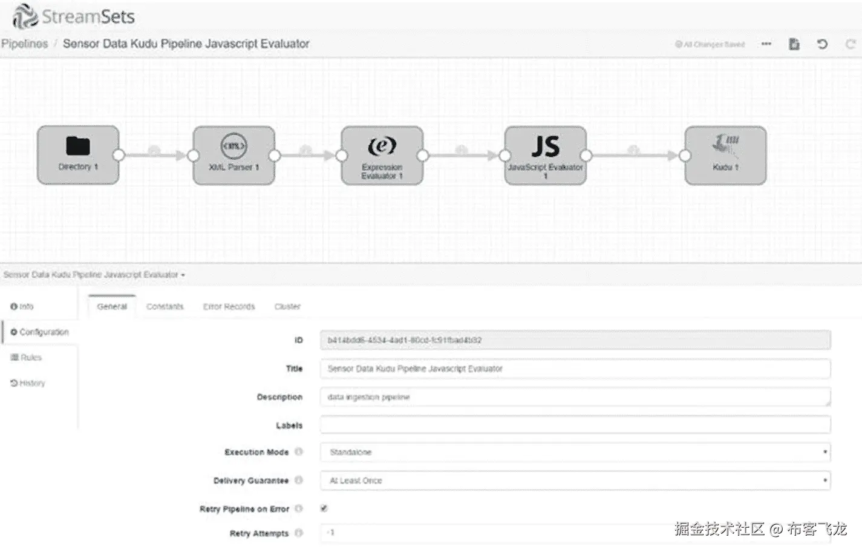Select the JavaScript Evaluator 1 stage
862x552 pixels.
point(545,155)
